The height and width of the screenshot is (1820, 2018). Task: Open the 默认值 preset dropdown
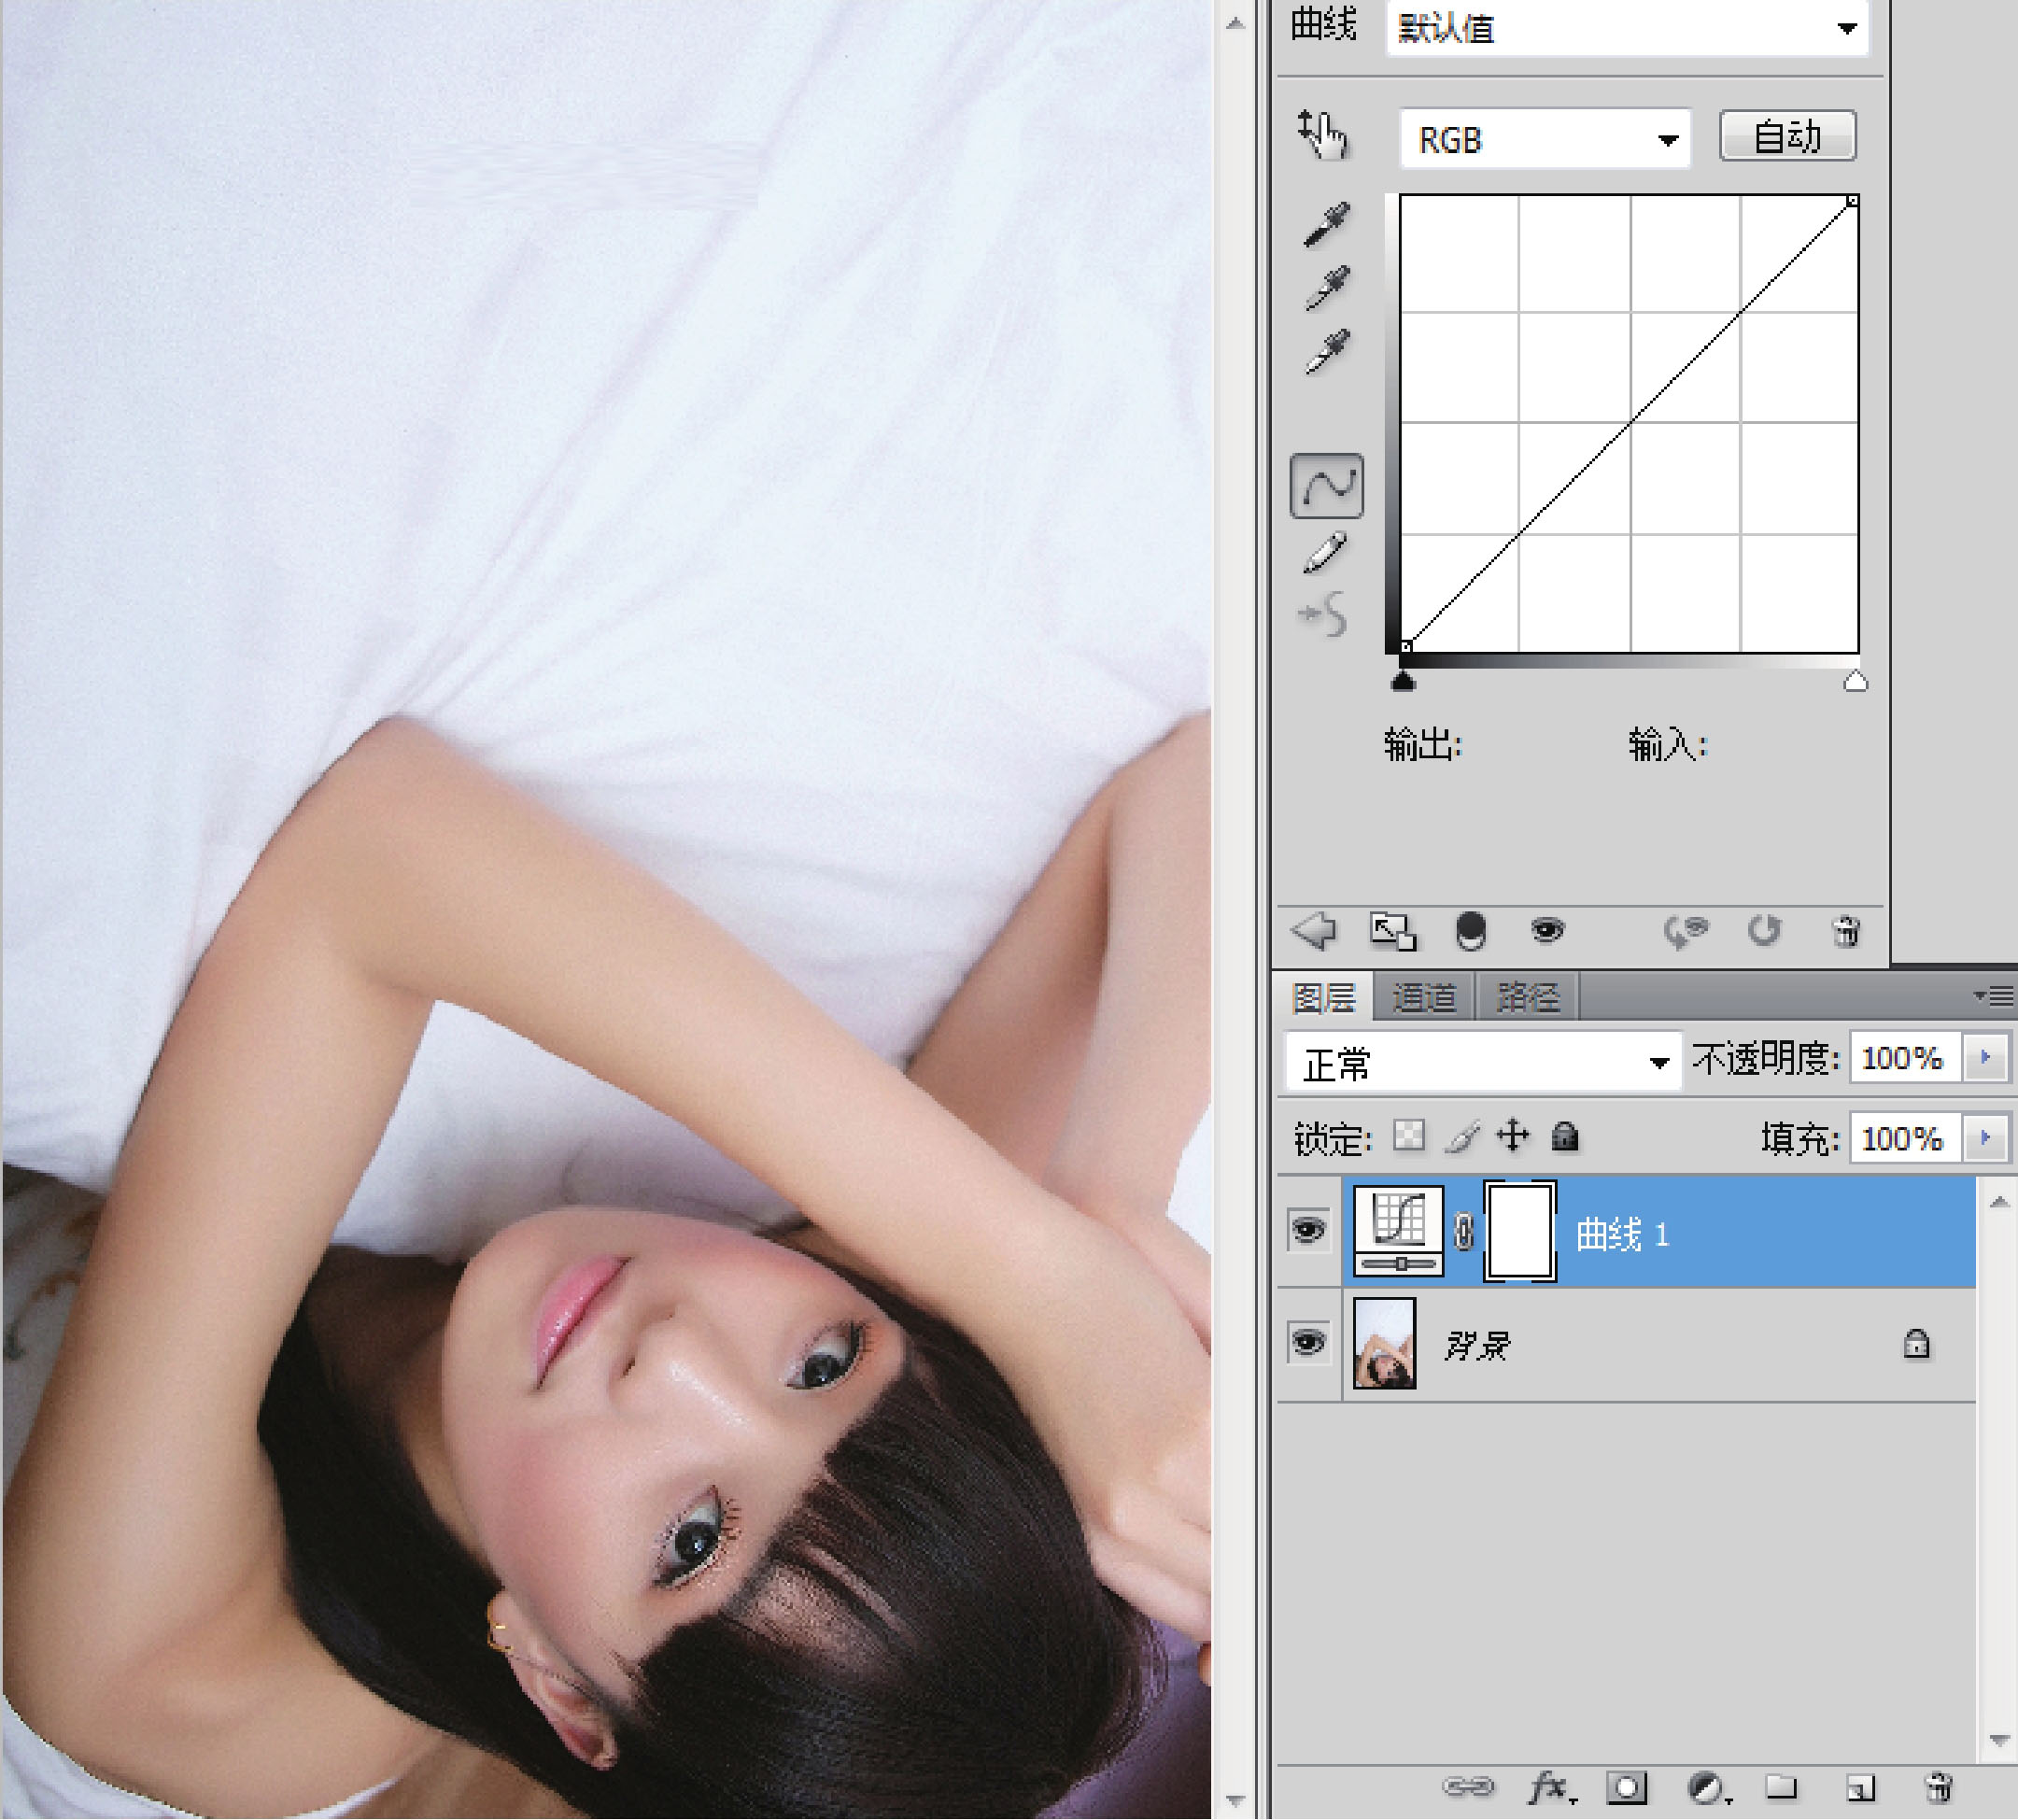coord(1626,28)
